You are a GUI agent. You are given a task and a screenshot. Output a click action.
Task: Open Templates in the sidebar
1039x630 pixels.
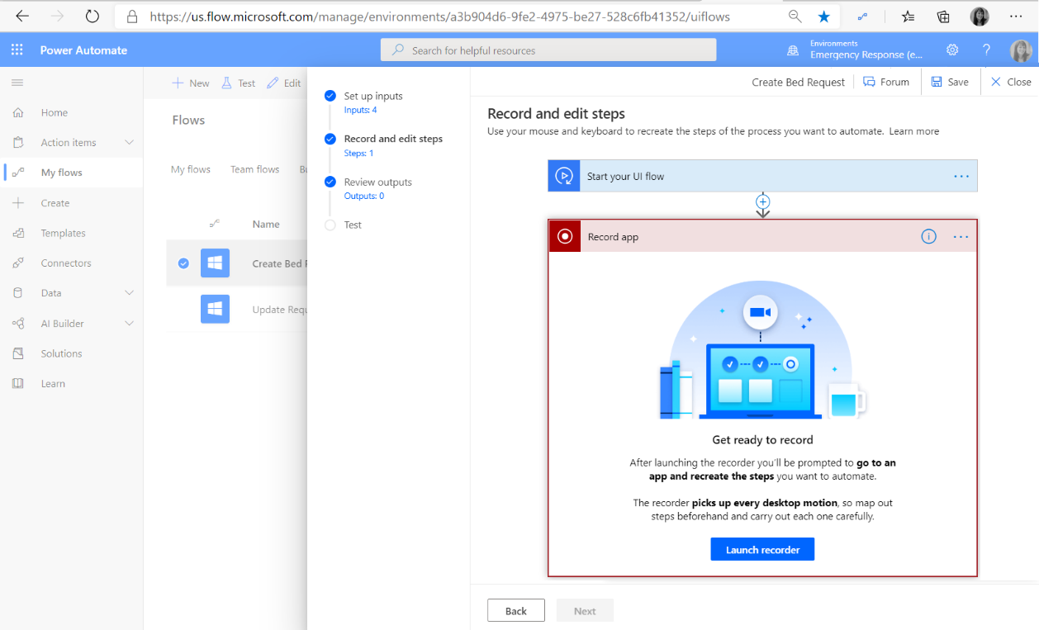[63, 233]
